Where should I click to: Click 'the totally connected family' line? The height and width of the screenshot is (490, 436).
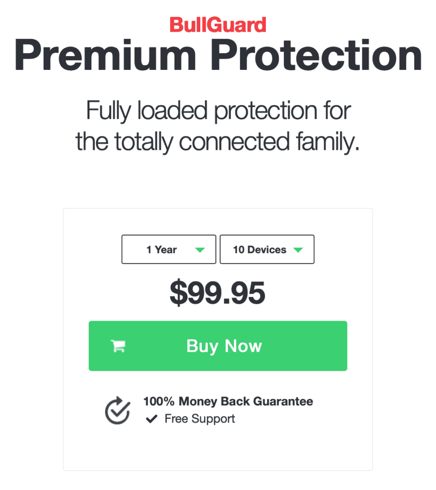(218, 142)
